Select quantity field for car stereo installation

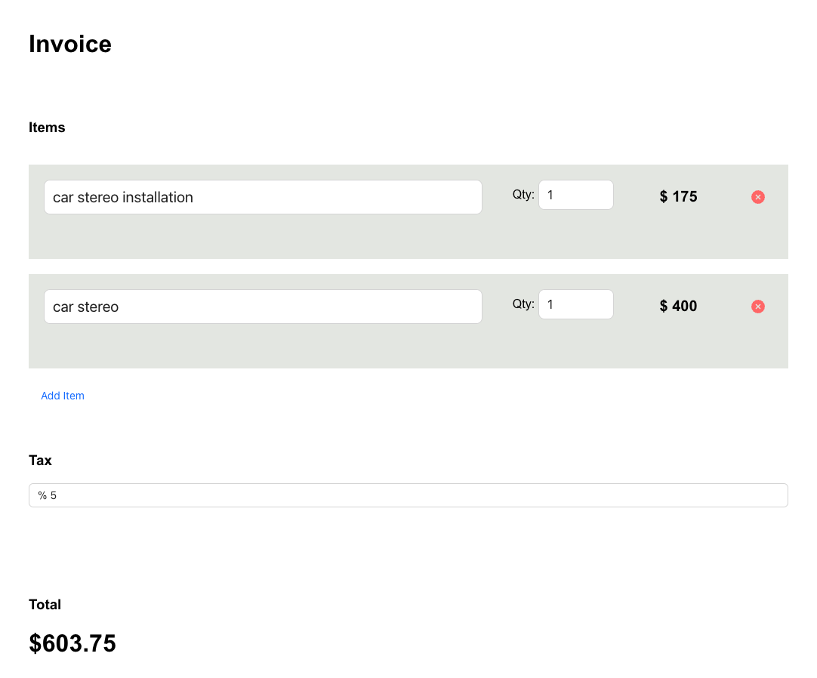[575, 195]
